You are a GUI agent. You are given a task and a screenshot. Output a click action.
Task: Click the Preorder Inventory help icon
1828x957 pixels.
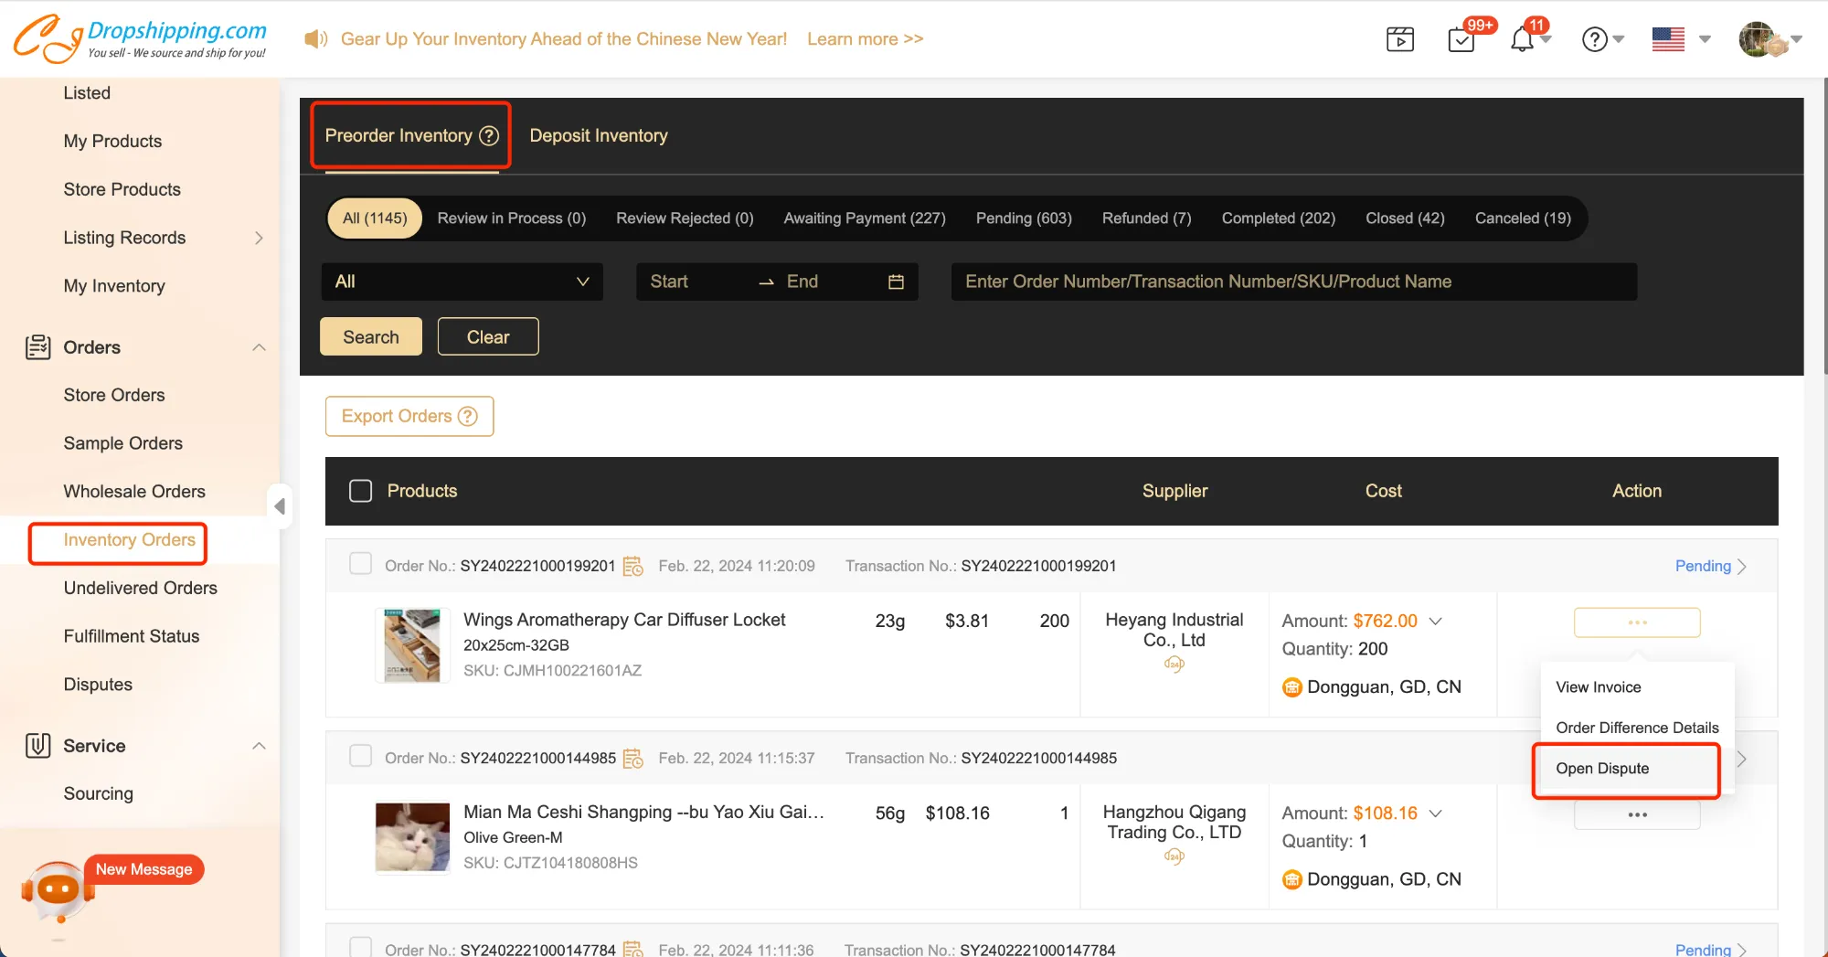pos(490,136)
